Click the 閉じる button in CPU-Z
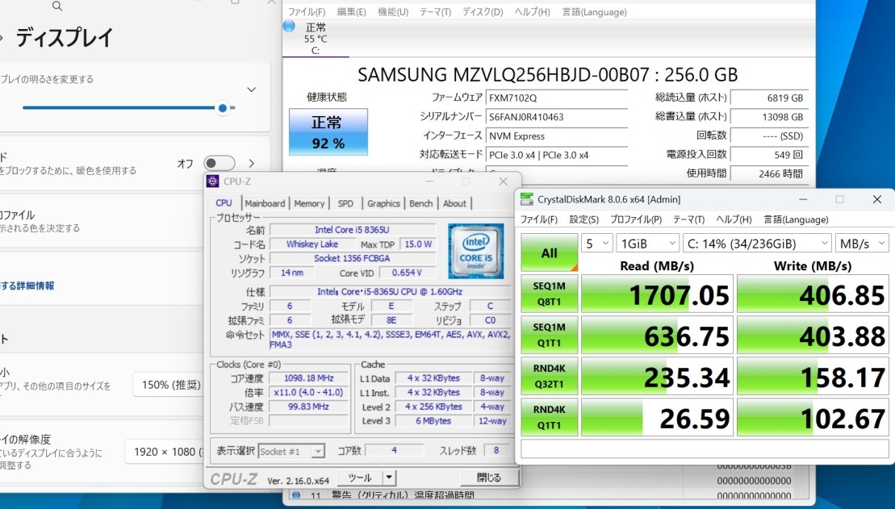895x509 pixels. (489, 478)
